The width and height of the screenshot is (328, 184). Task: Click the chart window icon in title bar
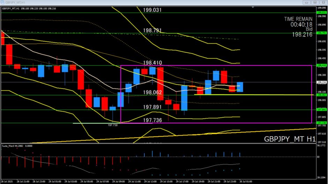(x=3, y=2)
